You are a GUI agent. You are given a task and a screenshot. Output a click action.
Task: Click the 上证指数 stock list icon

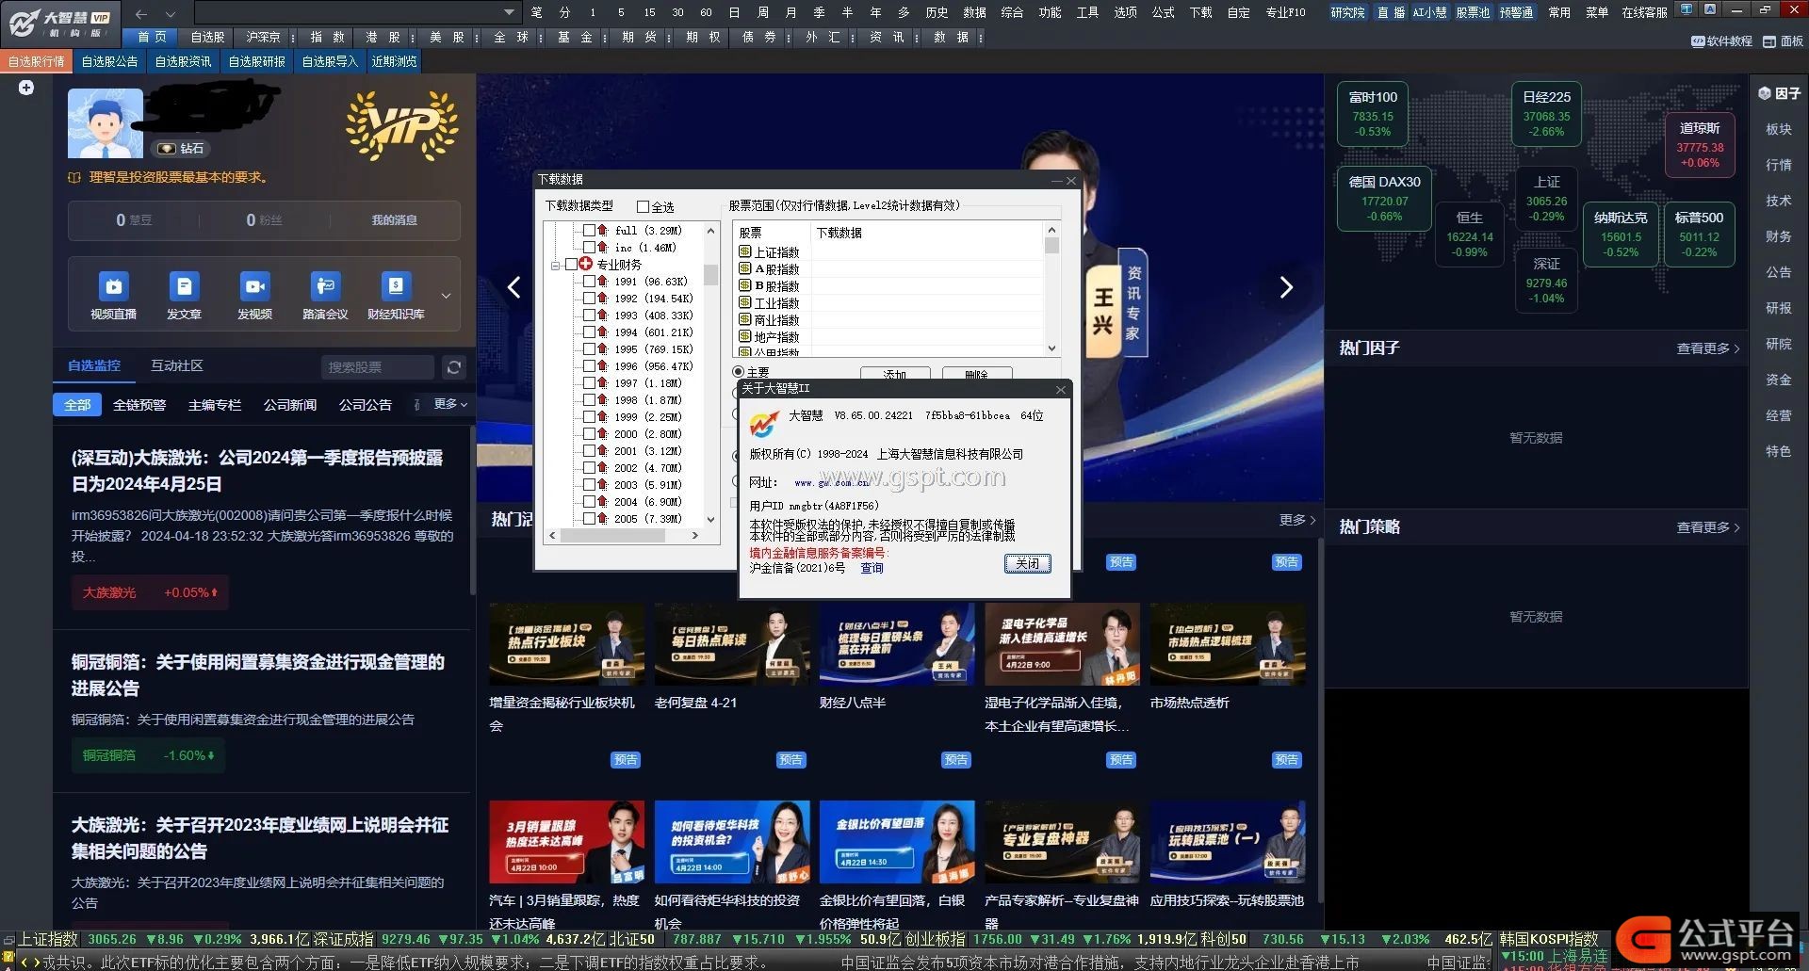tap(745, 251)
